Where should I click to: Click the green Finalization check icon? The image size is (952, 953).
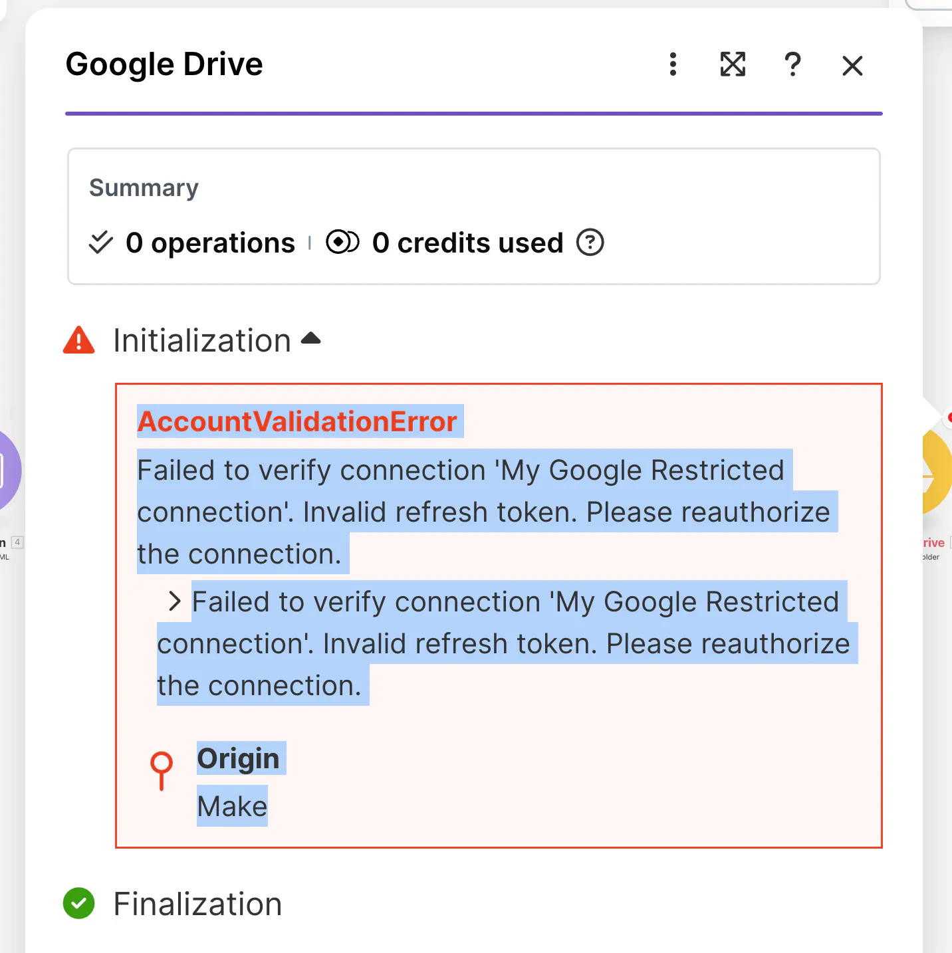point(79,904)
